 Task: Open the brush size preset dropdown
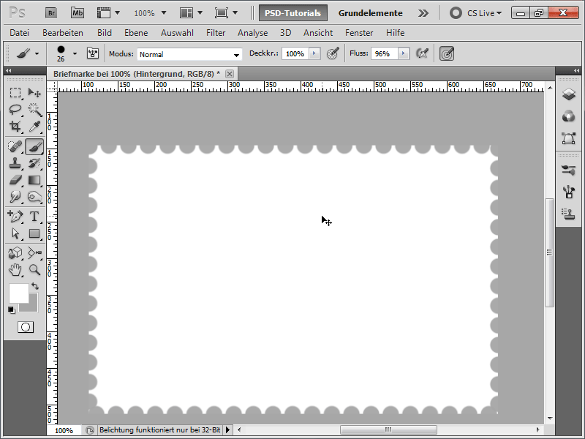[x=75, y=53]
